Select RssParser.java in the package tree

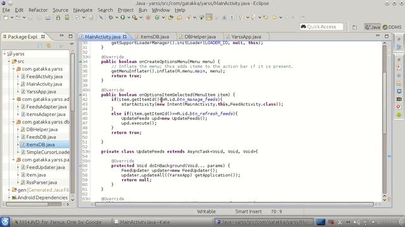41,182
